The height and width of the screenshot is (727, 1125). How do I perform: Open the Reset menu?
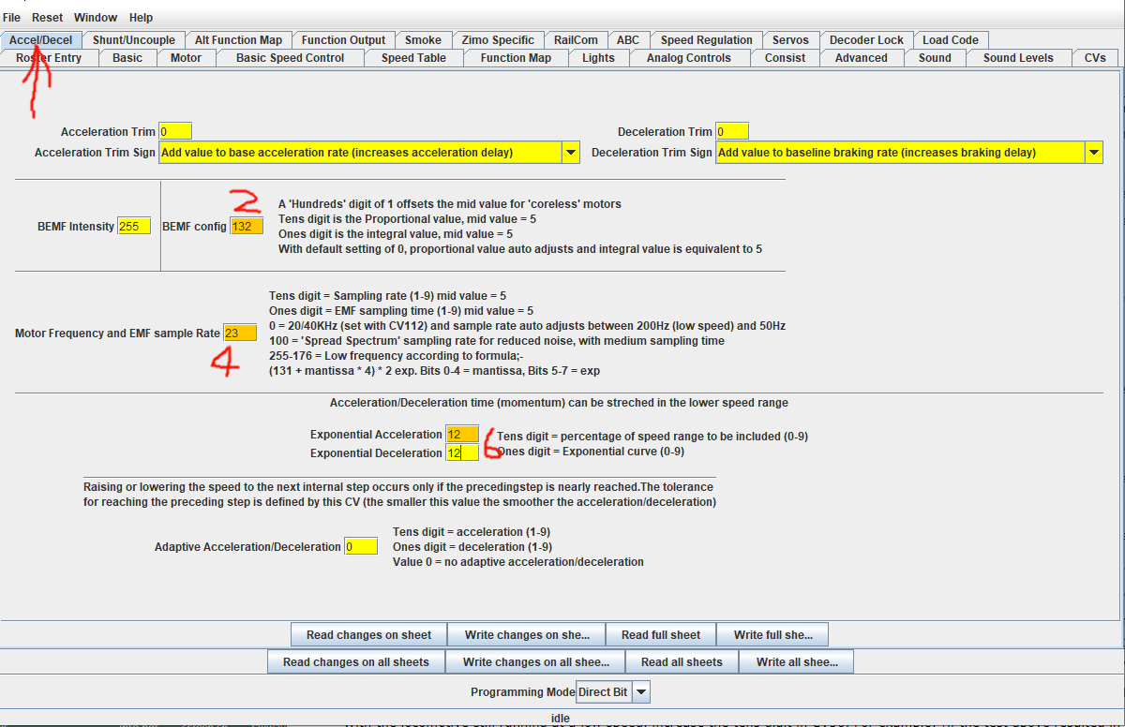[48, 18]
